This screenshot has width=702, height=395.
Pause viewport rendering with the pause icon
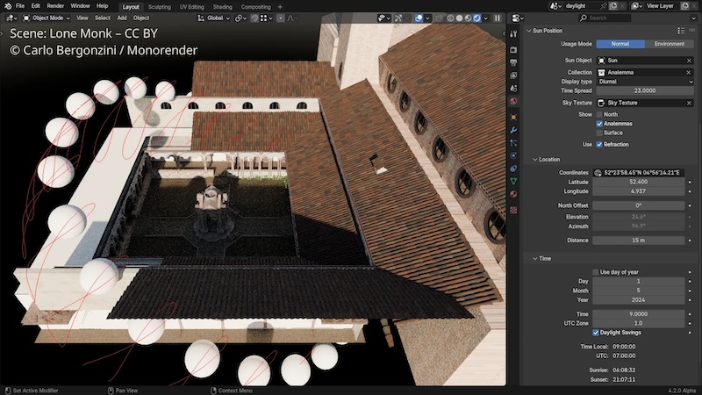498,18
